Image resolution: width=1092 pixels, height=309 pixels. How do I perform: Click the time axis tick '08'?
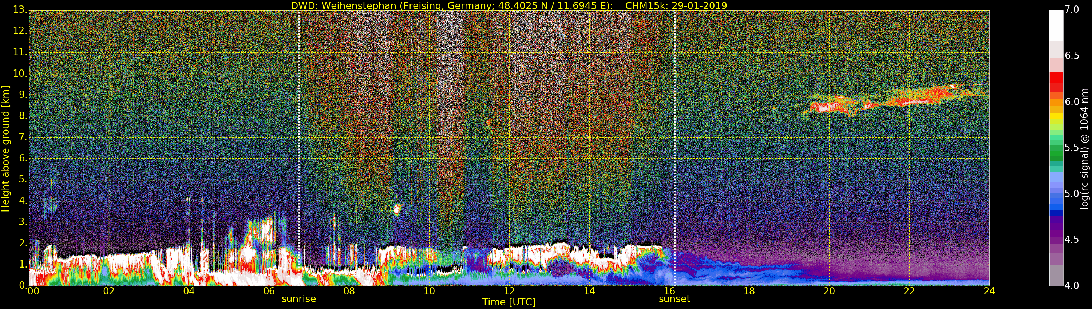point(349,291)
